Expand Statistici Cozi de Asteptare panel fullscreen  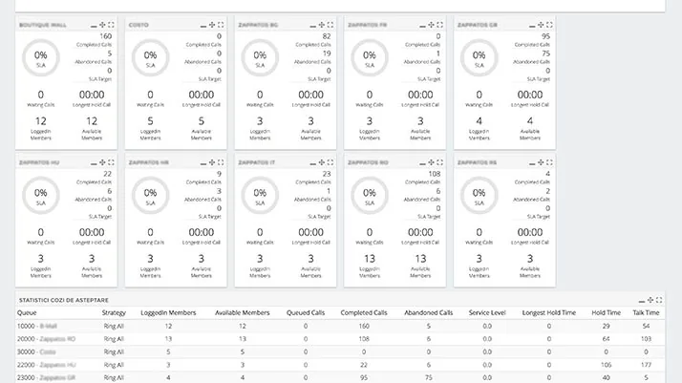coord(659,300)
